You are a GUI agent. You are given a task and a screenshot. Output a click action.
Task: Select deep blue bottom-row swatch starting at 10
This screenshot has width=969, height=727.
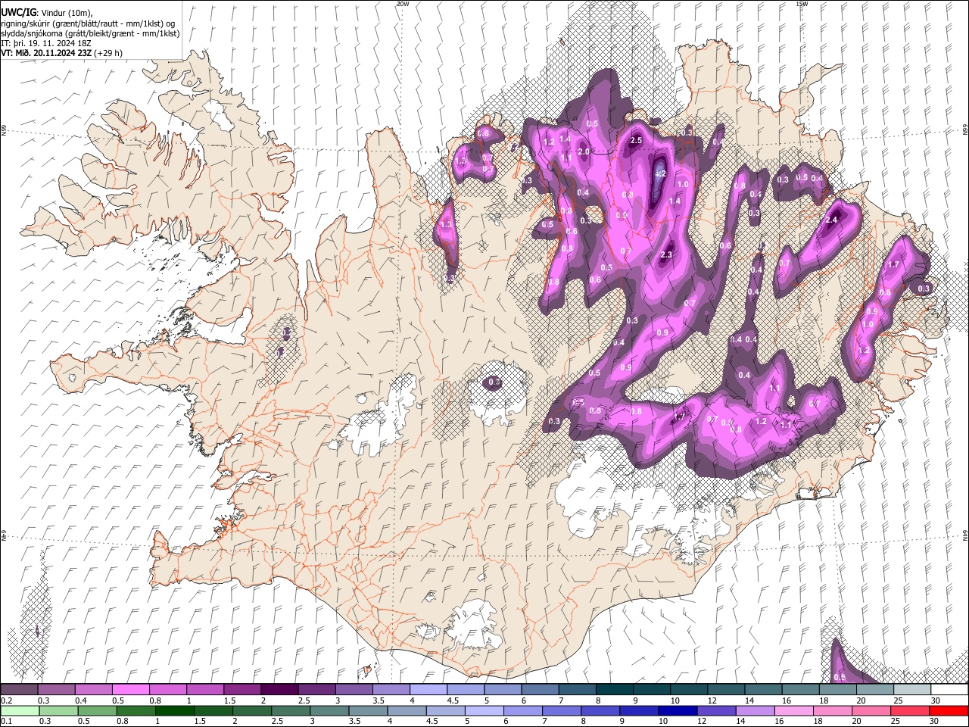678,710
